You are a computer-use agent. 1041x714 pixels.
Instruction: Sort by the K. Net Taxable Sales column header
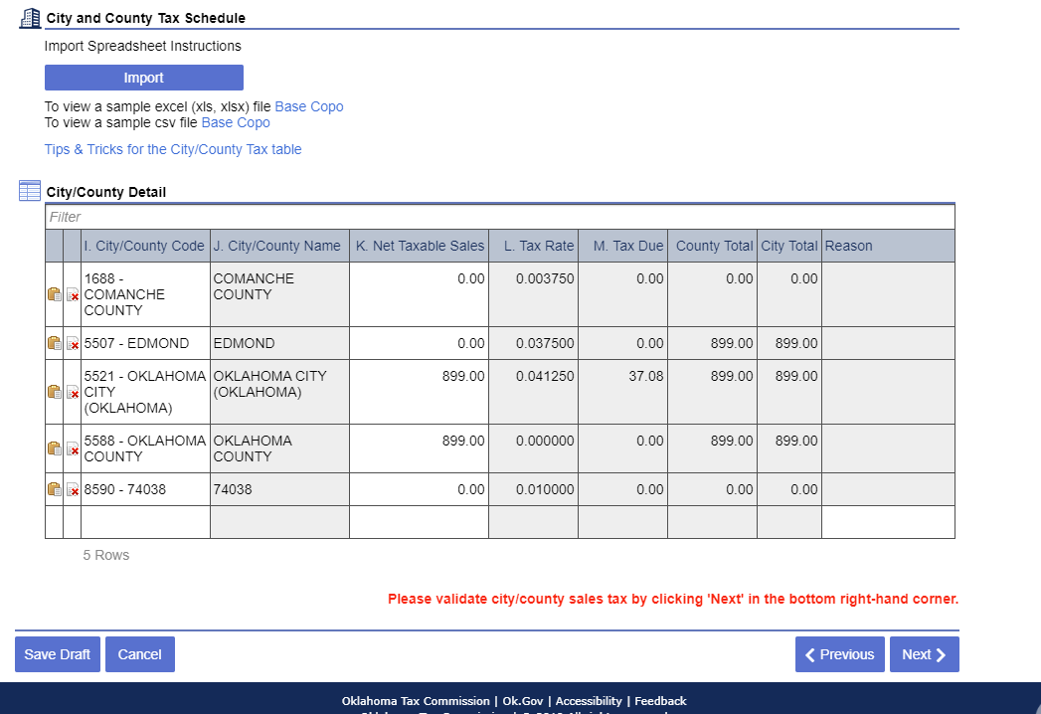click(x=419, y=246)
